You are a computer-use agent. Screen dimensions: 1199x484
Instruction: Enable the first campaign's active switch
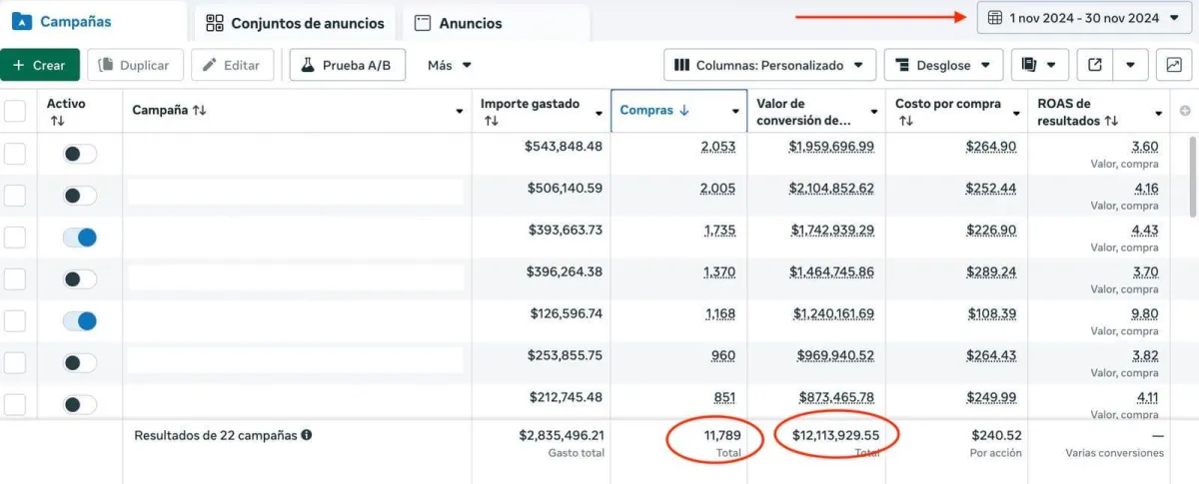80,154
